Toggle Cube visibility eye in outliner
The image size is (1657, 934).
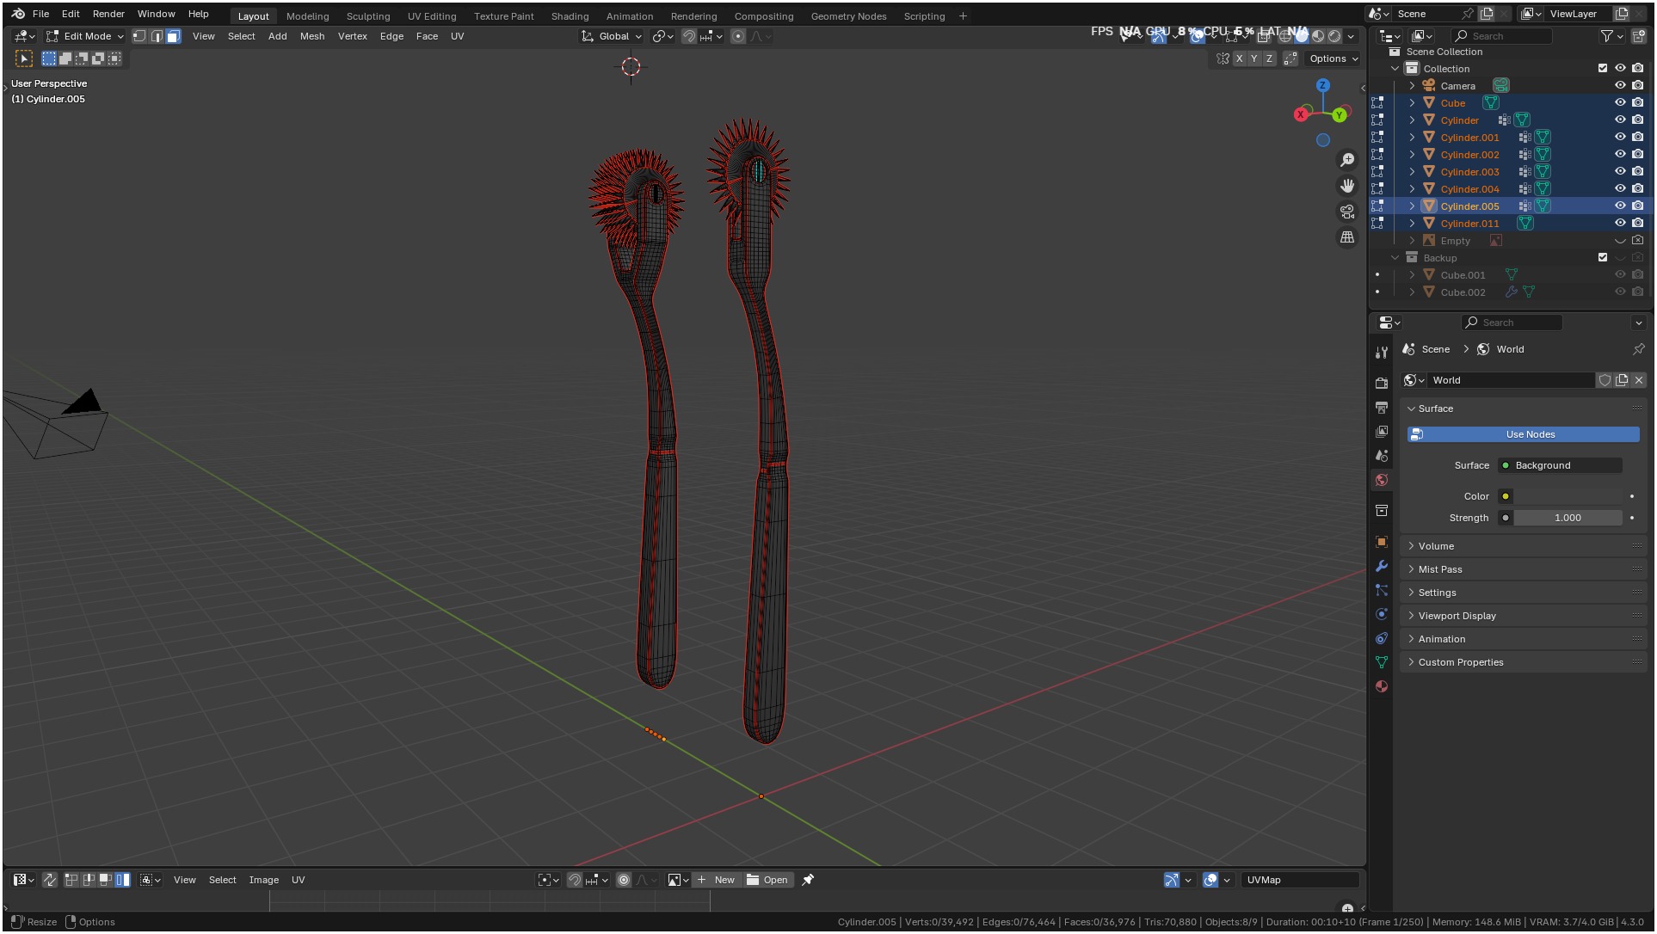(1620, 102)
